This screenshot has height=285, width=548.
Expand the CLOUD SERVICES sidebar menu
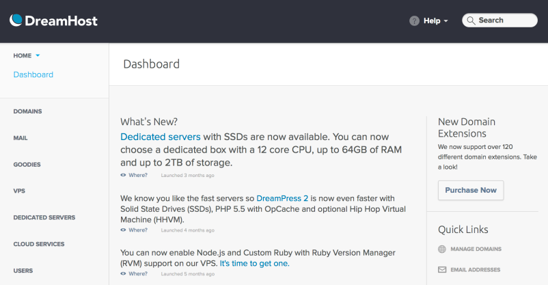[x=39, y=244]
